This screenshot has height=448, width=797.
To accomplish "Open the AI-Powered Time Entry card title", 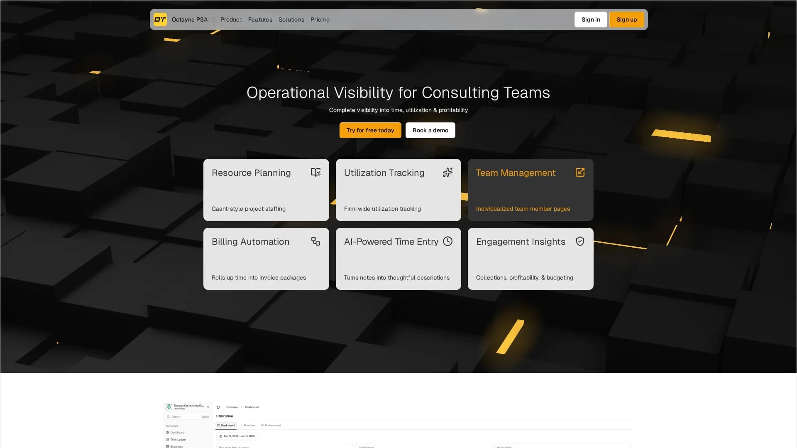I will (x=391, y=241).
